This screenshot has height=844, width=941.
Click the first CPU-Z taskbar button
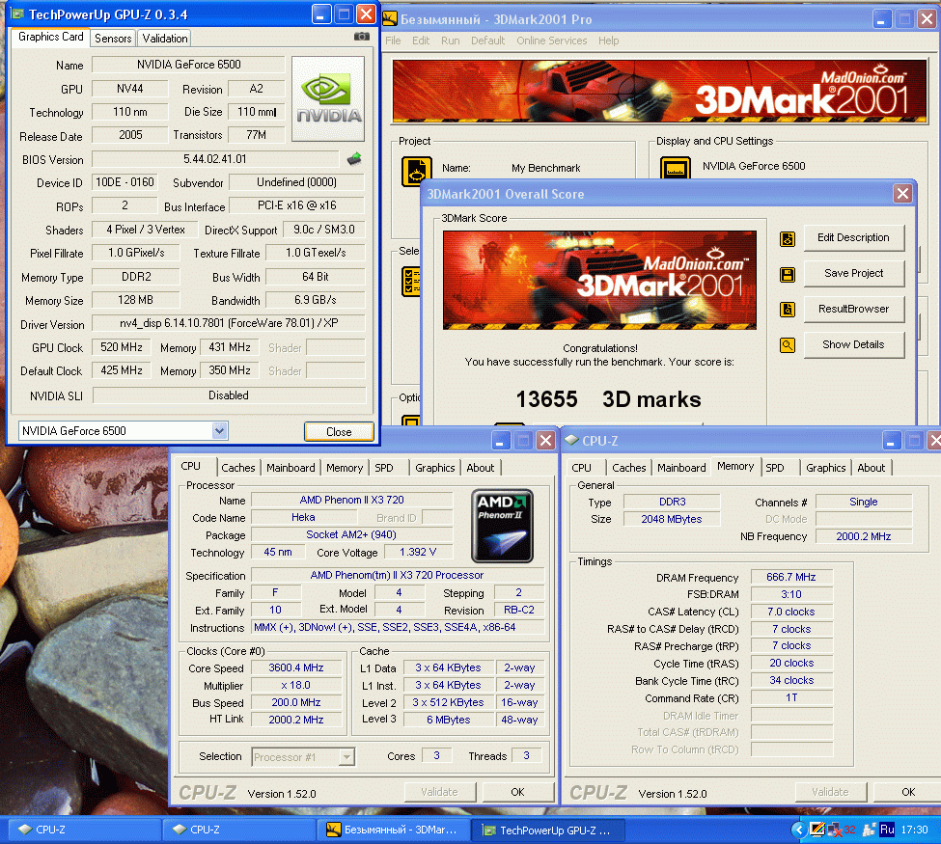coord(84,830)
